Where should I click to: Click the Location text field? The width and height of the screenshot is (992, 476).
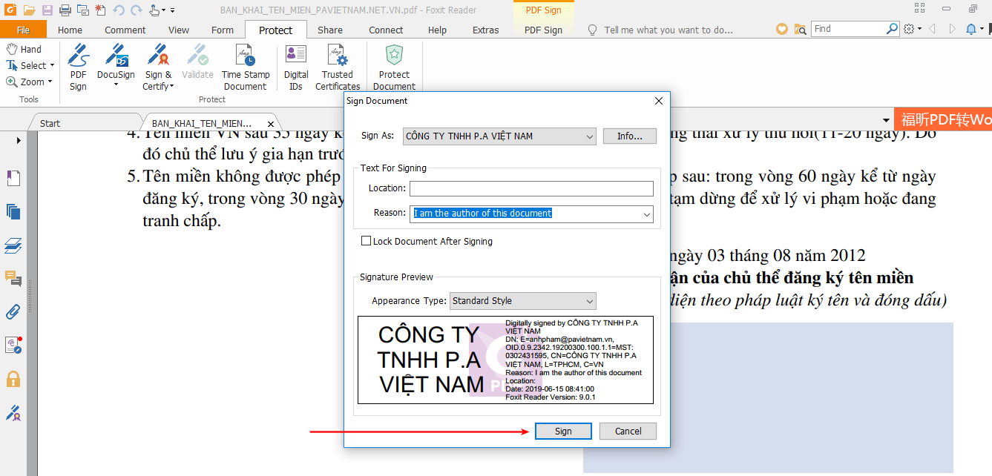[x=531, y=188]
